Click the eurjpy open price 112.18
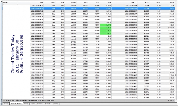The width and height of the screenshot is (178, 106). point(85,47)
